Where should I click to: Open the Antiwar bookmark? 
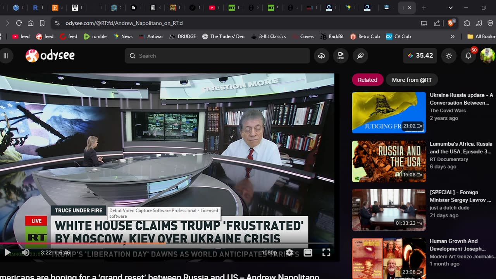point(151,36)
